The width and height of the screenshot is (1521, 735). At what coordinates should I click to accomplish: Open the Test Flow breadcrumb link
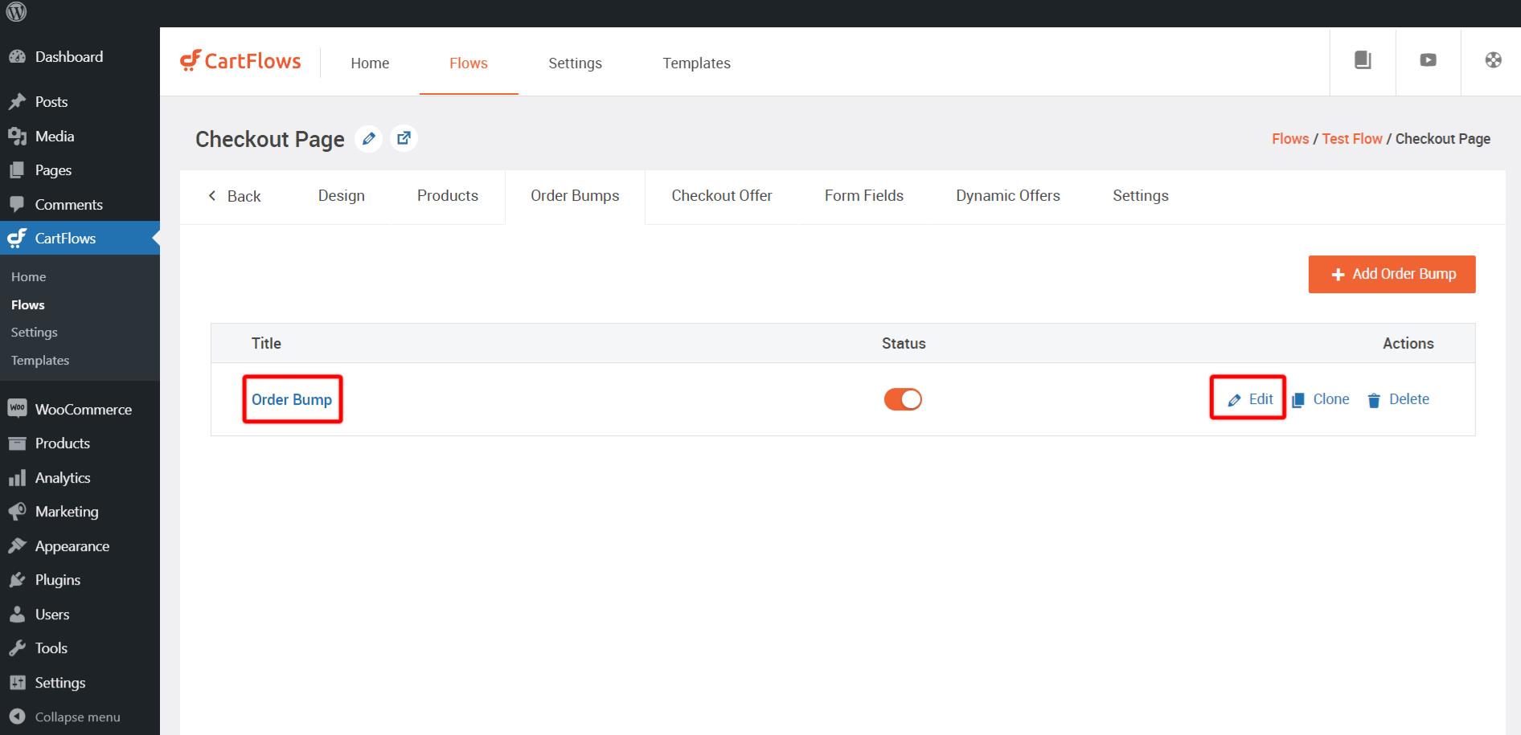point(1351,139)
